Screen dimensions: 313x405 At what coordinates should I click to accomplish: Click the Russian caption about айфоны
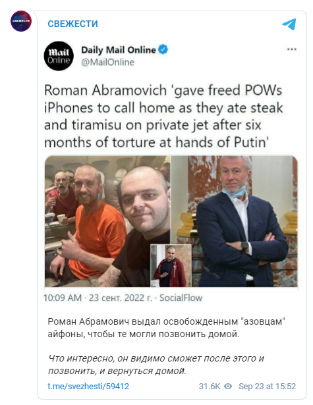[x=167, y=328]
